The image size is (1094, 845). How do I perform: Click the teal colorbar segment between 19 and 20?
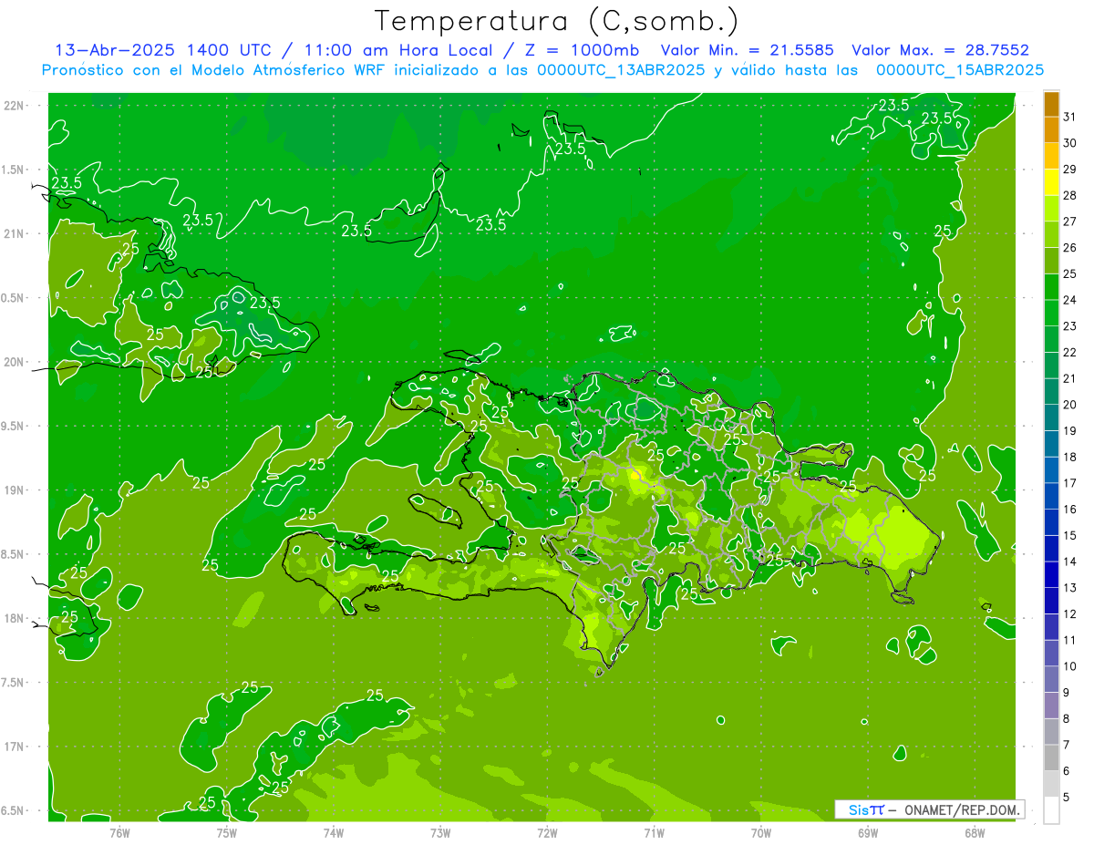1051,417
